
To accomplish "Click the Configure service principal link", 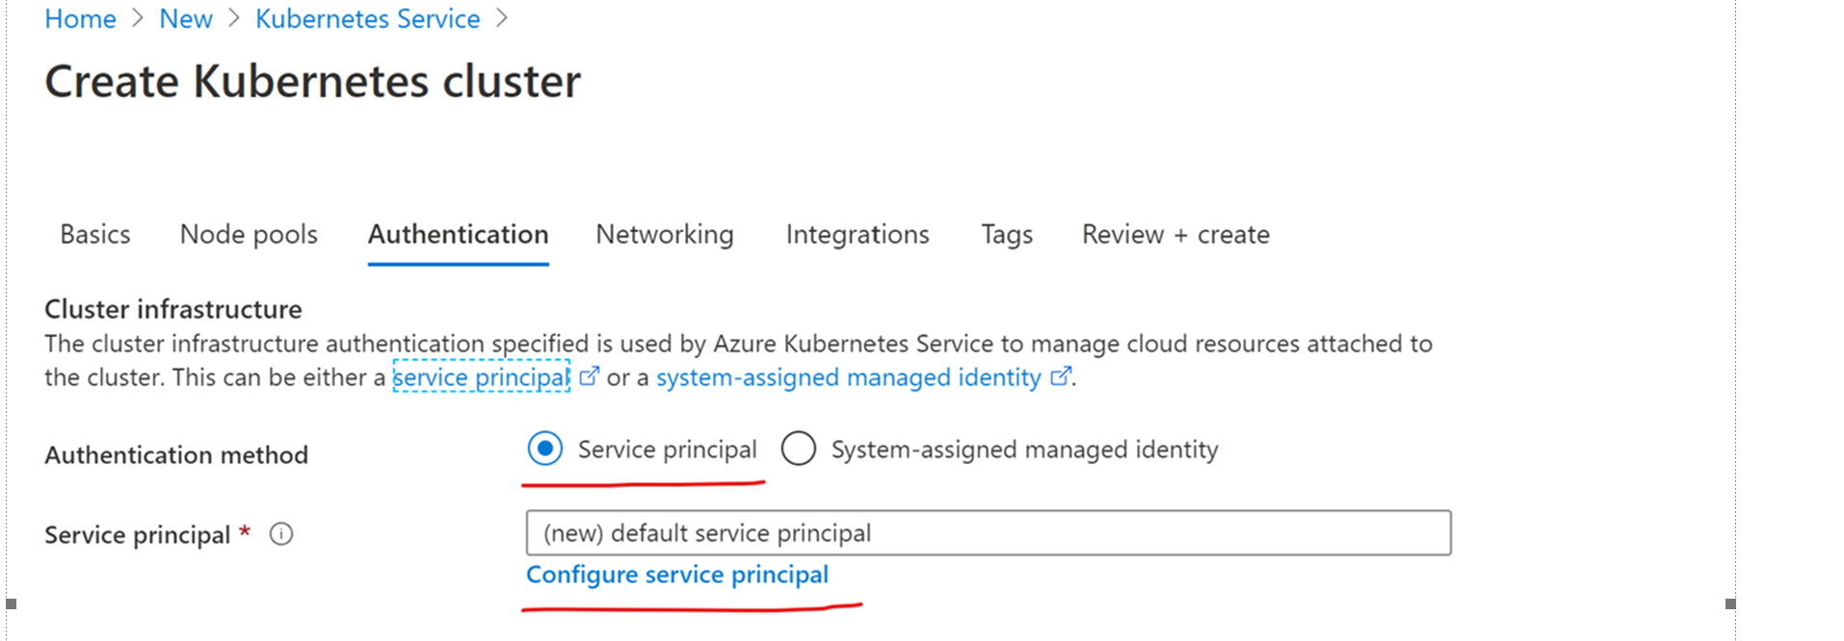I will (677, 575).
